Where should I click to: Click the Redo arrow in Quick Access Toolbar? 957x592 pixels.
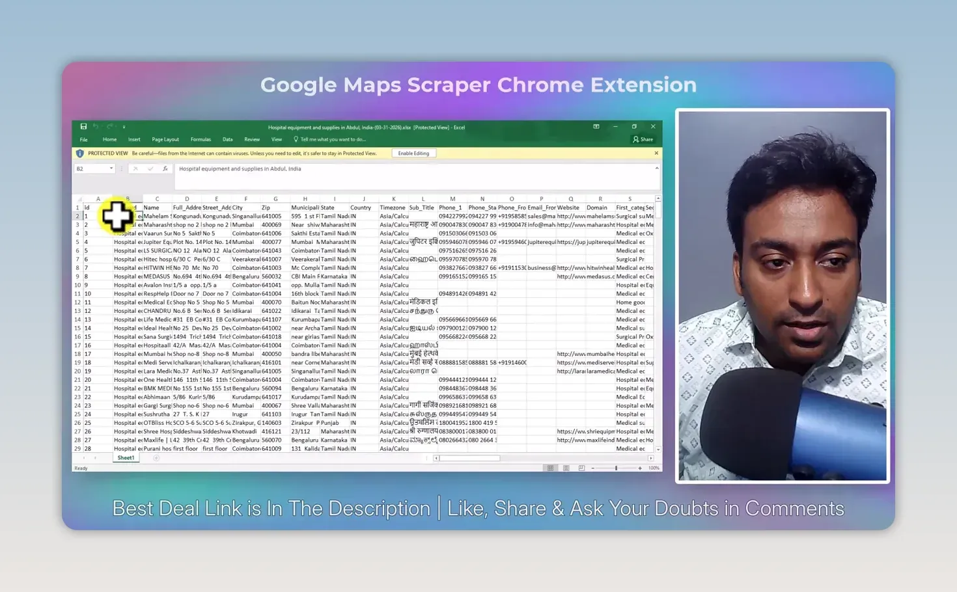[109, 127]
